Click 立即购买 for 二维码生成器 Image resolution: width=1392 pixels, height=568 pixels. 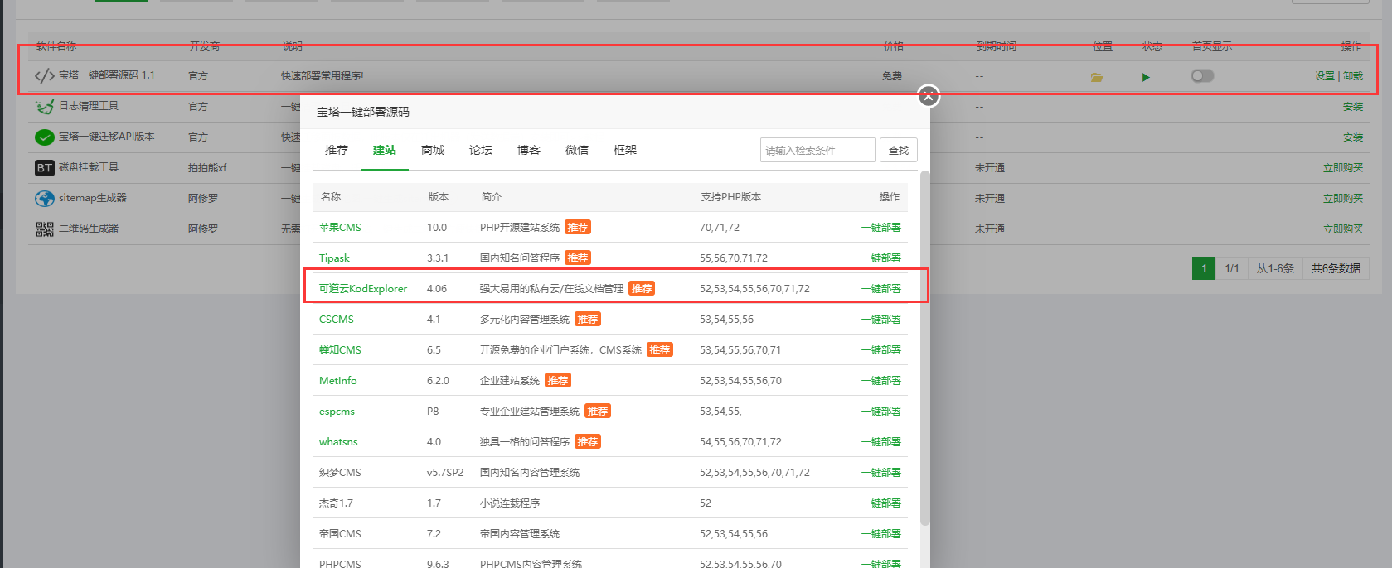point(1343,229)
